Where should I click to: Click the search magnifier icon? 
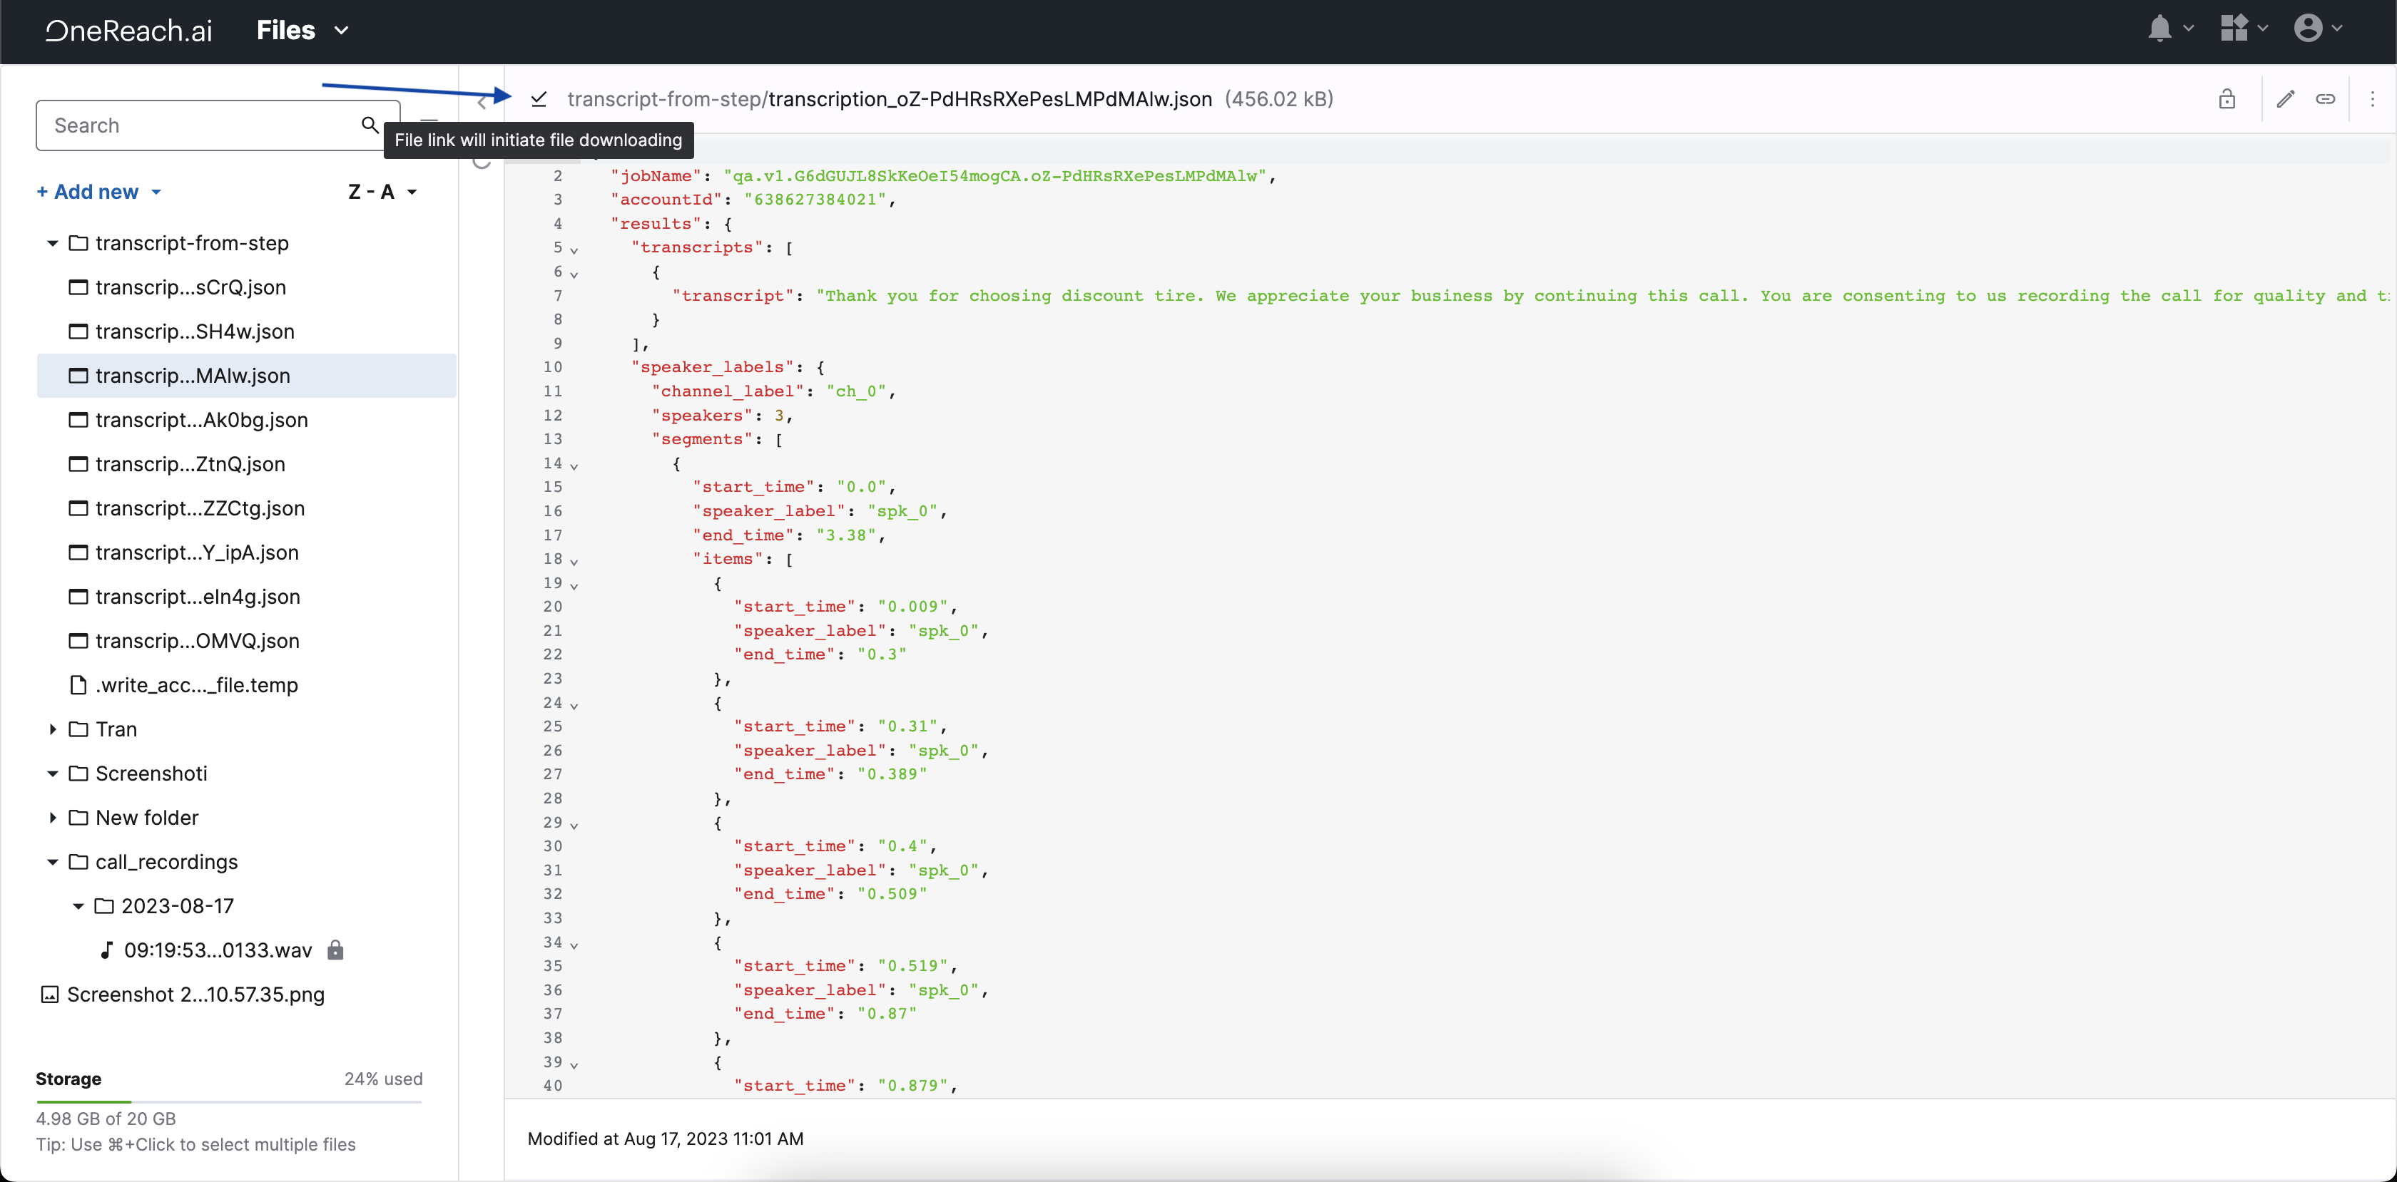pos(370,125)
